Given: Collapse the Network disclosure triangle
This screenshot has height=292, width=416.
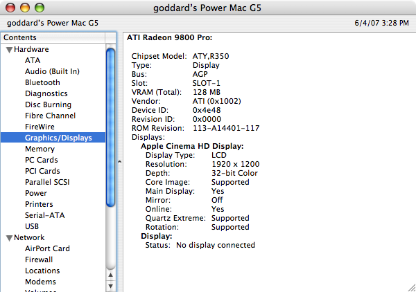Looking at the screenshot, I should coord(9,237).
